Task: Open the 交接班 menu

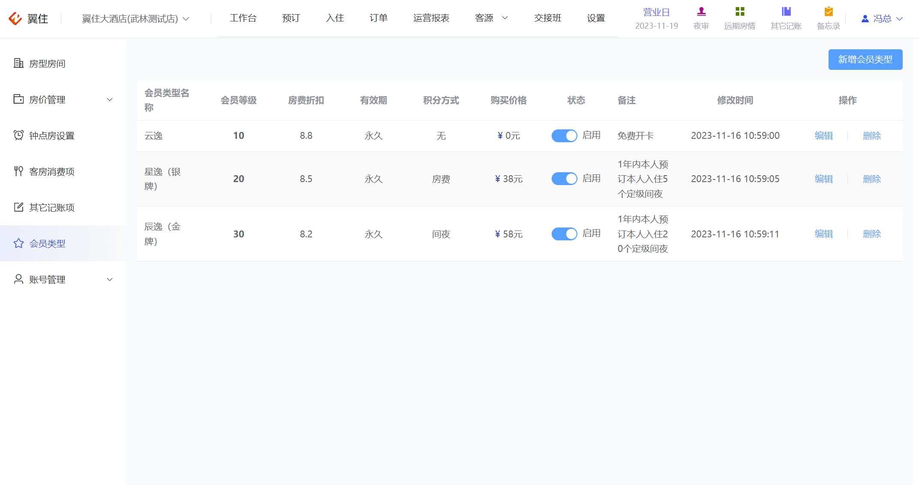Action: [x=548, y=18]
